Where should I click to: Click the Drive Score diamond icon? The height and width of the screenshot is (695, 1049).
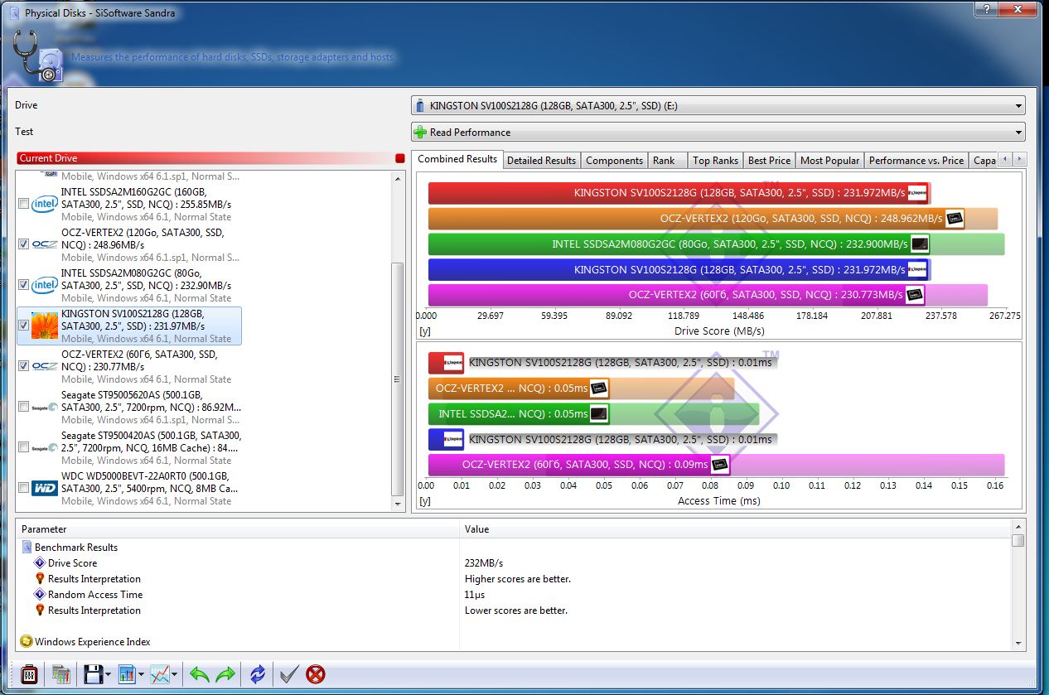(x=39, y=562)
